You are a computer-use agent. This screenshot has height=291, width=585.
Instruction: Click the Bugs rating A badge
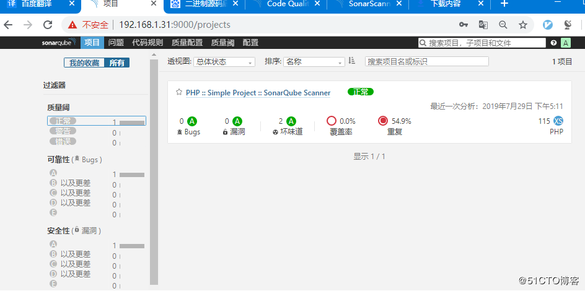[x=191, y=121]
